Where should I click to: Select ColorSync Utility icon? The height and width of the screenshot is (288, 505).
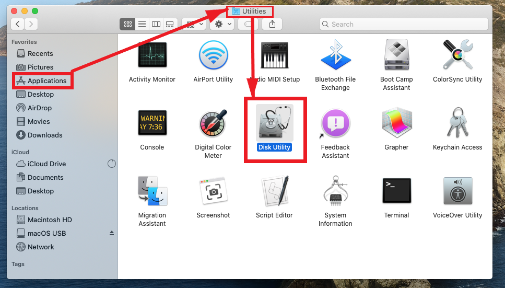[457, 55]
